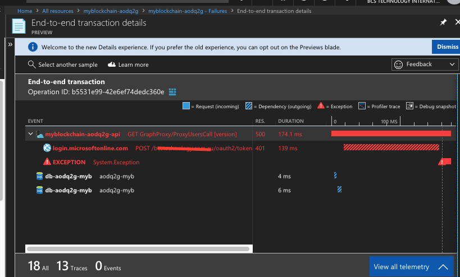Pin the blade with pushpin icon
Image resolution: width=460 pixels, height=277 pixels.
(443, 22)
